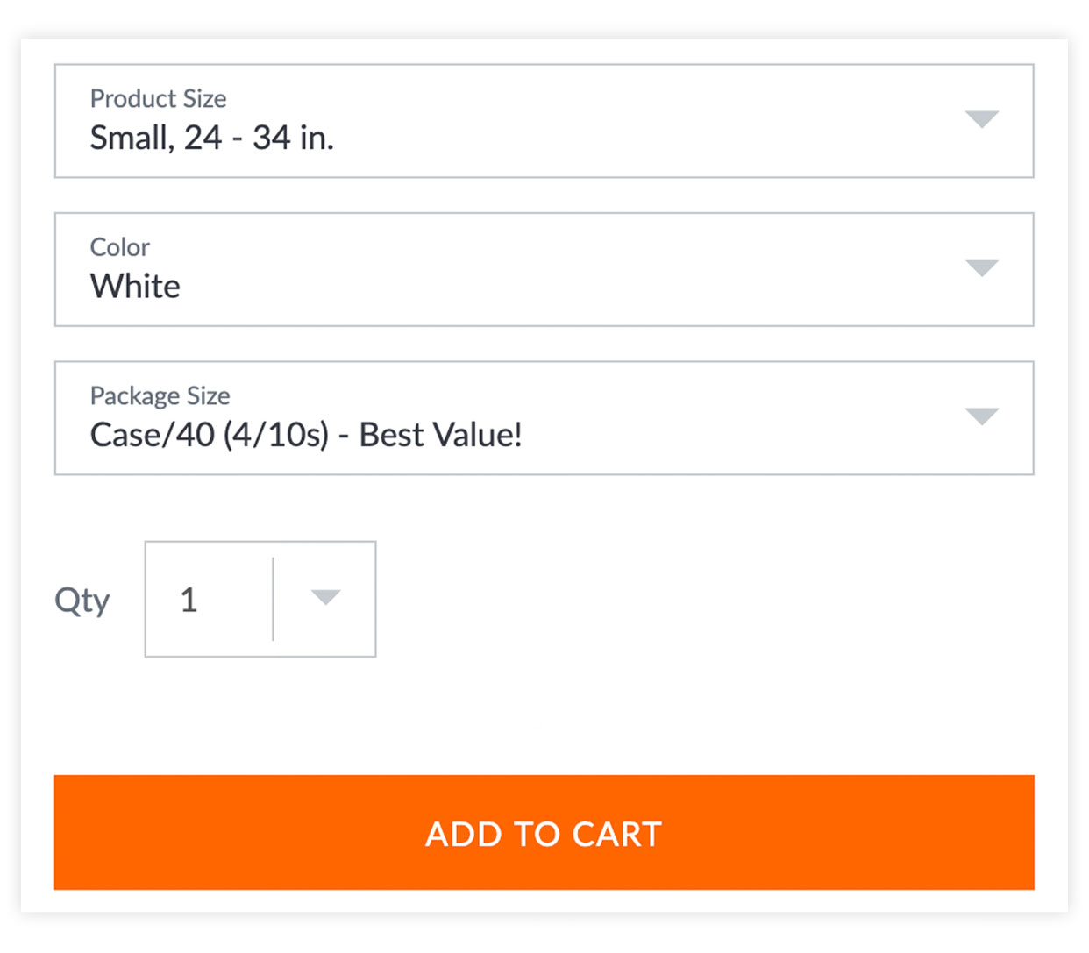Select the "Small, 24 - 34 in." value
The width and height of the screenshot is (1089, 953).
[211, 139]
